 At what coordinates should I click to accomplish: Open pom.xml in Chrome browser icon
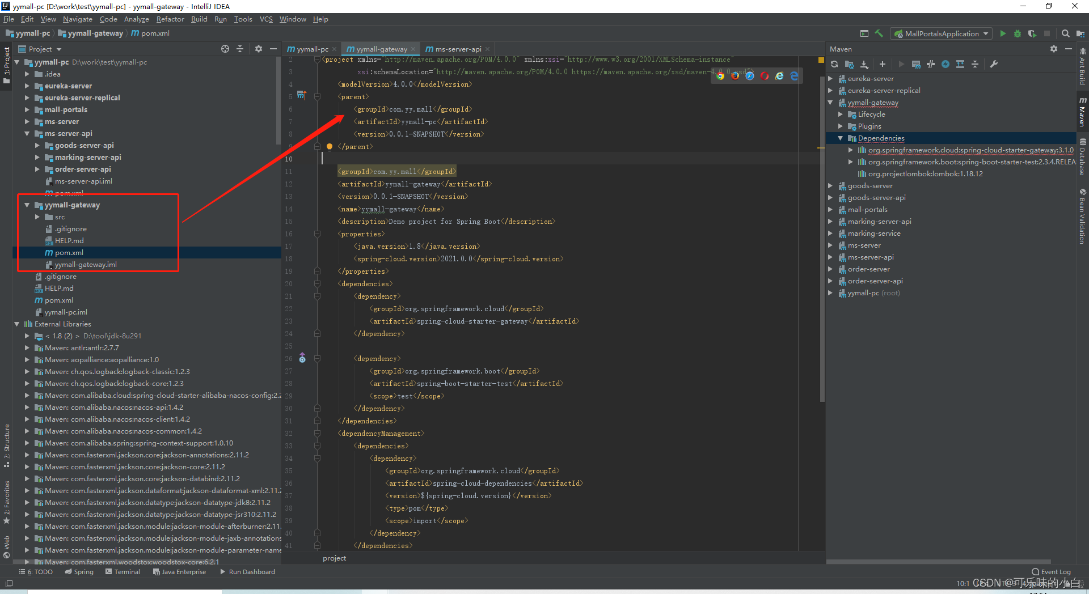click(x=720, y=75)
